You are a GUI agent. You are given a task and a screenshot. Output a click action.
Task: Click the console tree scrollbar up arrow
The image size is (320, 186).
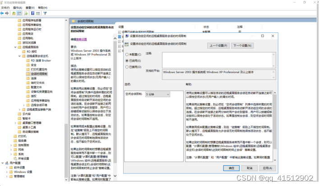(66, 21)
